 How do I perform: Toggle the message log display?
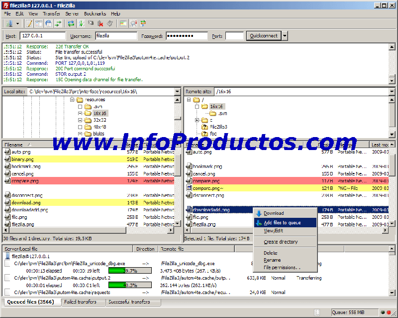pyautogui.click(x=28, y=23)
